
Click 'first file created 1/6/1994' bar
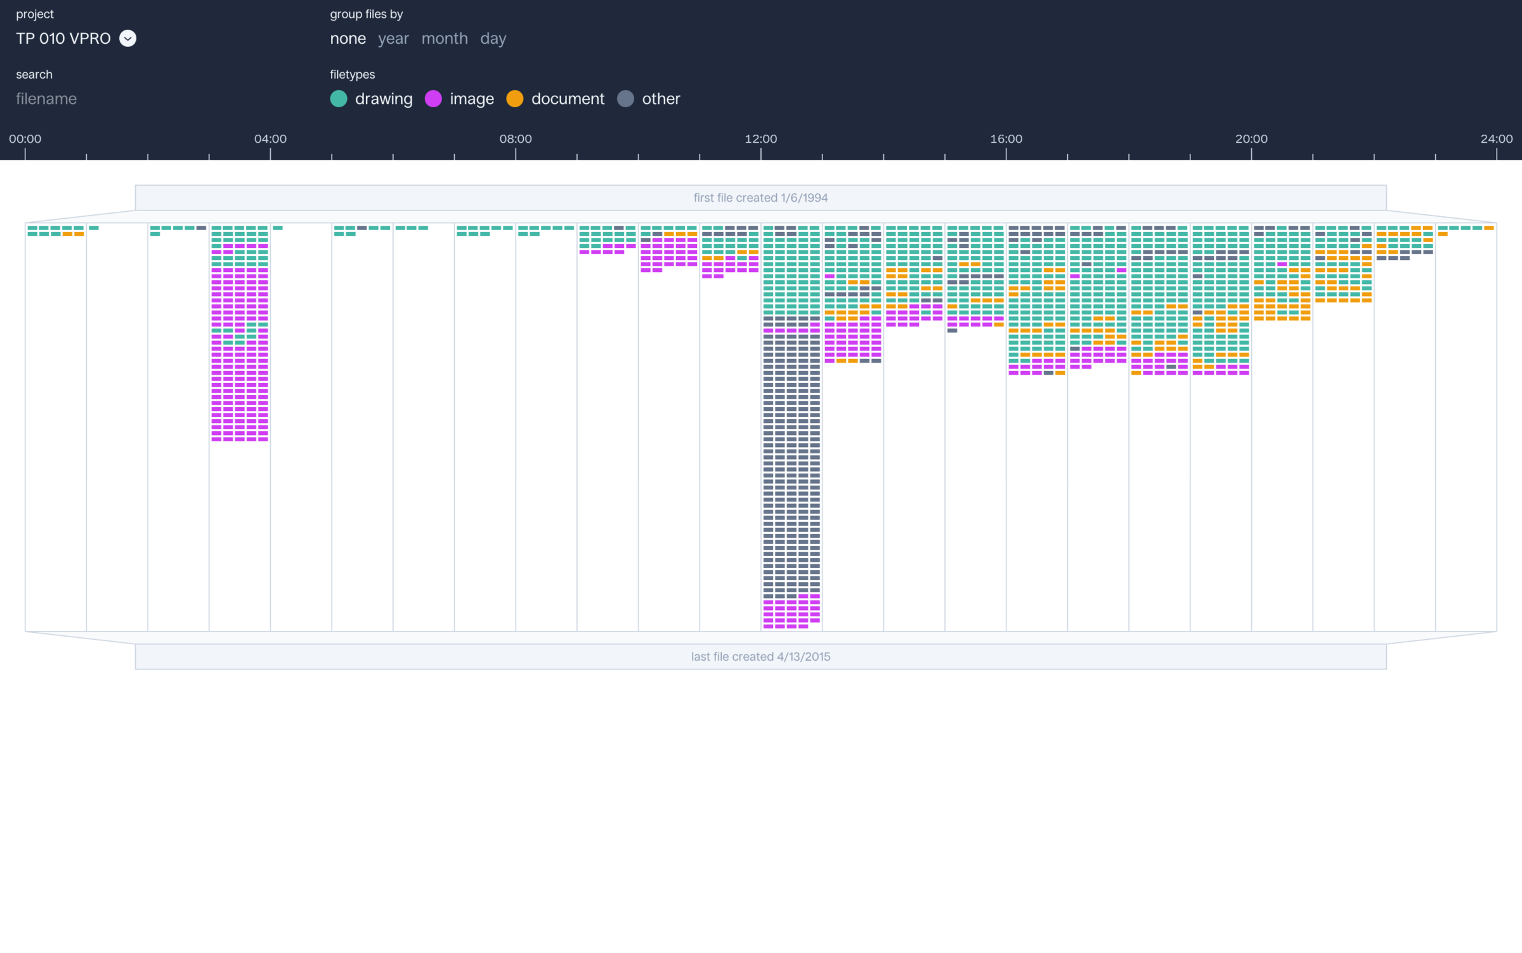(x=760, y=198)
